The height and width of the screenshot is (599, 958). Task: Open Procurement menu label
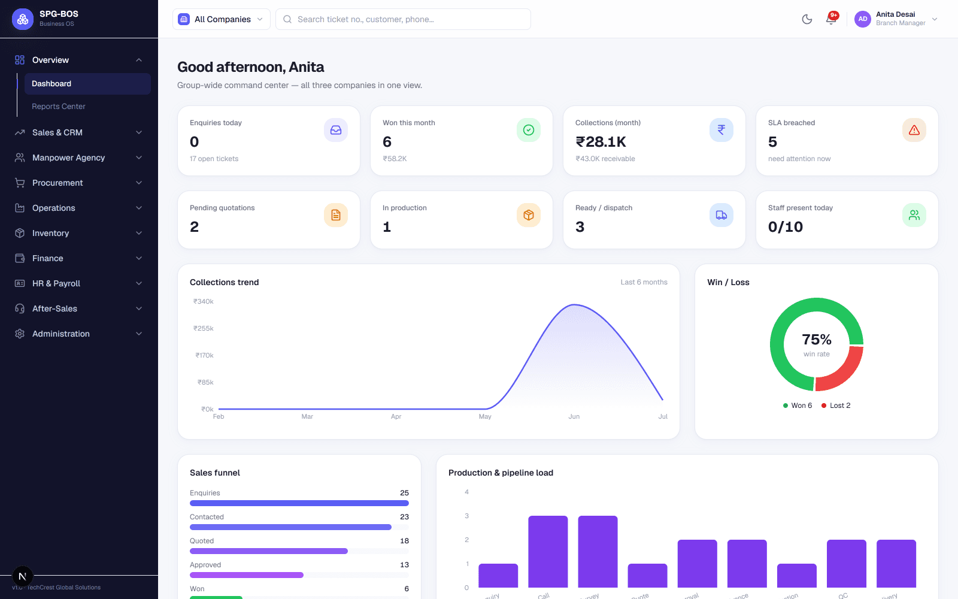click(57, 183)
